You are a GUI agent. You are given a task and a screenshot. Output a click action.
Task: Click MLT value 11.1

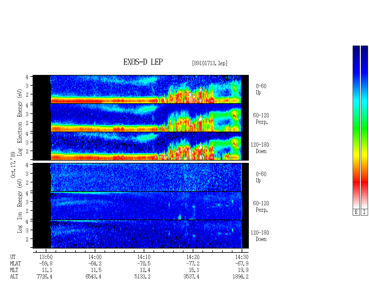point(47,270)
